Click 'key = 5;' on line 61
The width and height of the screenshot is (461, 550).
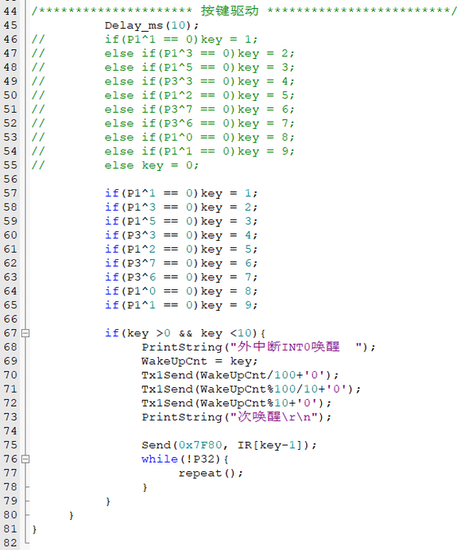[x=230, y=250]
